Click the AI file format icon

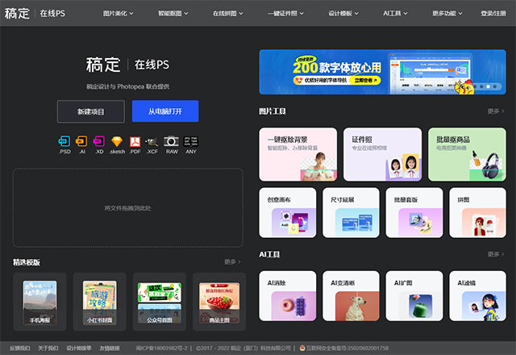[x=83, y=141]
